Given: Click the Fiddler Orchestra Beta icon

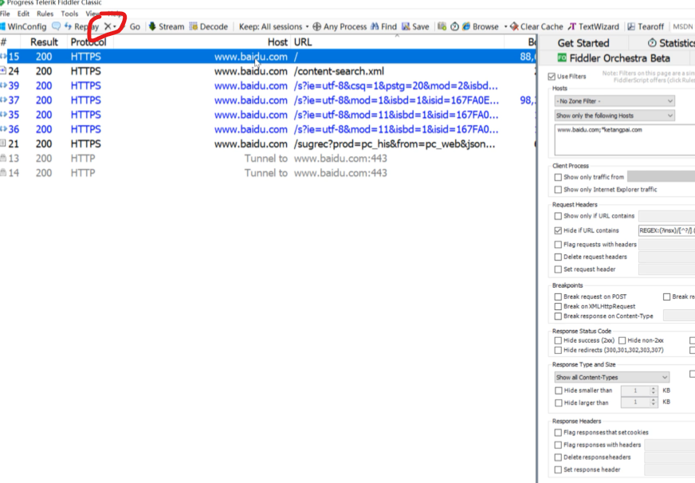Looking at the screenshot, I should [562, 58].
